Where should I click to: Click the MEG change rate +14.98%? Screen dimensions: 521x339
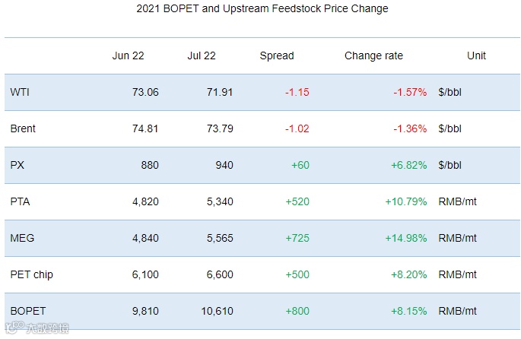[407, 238]
